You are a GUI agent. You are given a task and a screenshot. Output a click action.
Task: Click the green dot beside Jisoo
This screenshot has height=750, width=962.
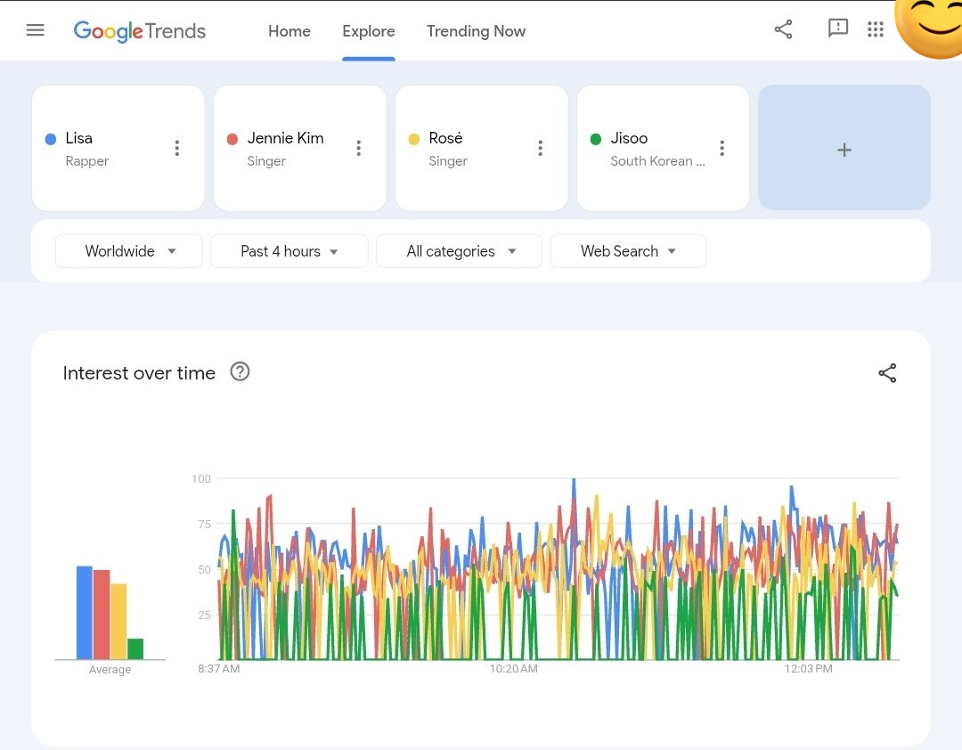(x=596, y=139)
